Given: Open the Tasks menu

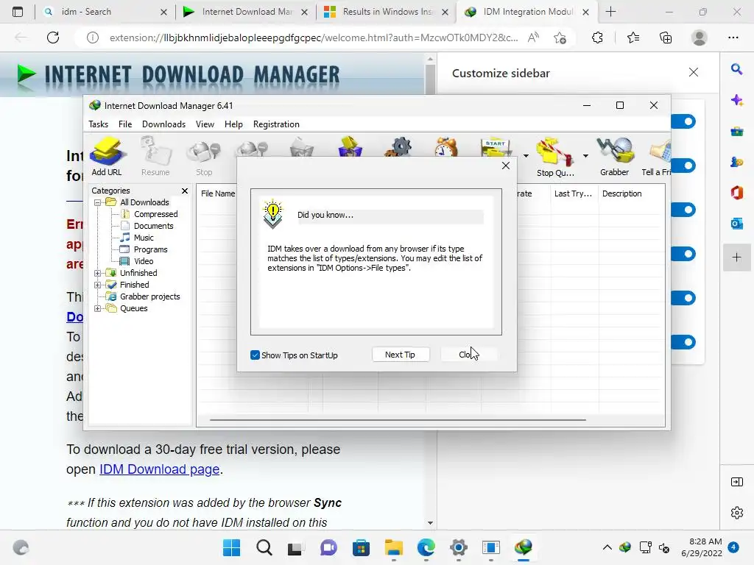Looking at the screenshot, I should (x=98, y=124).
